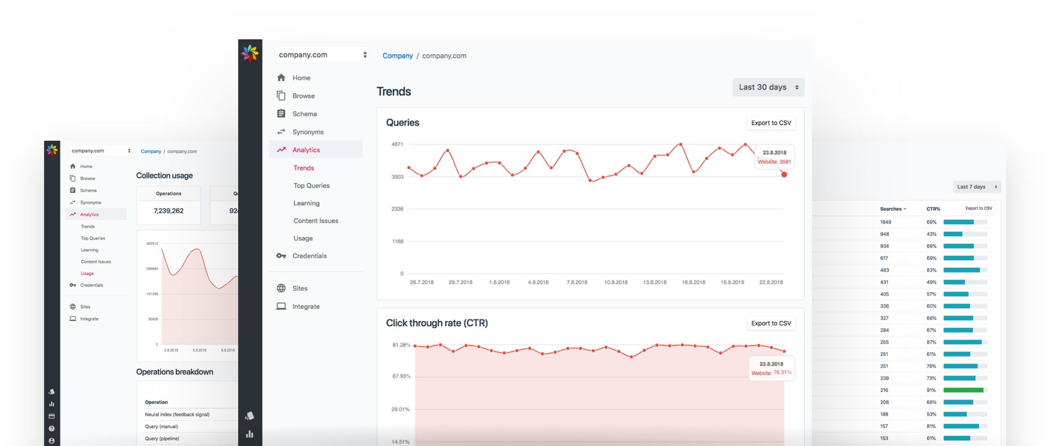Image resolution: width=1052 pixels, height=446 pixels.
Task: Click Synonyms icon in left window sidebar
Action: pos(72,202)
